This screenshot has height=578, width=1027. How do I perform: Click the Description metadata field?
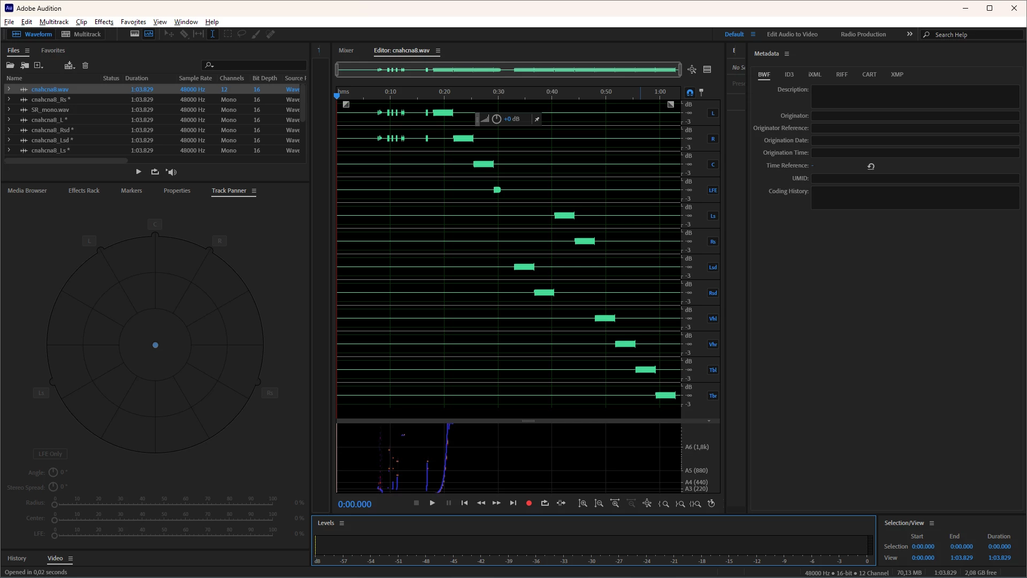pyautogui.click(x=915, y=96)
